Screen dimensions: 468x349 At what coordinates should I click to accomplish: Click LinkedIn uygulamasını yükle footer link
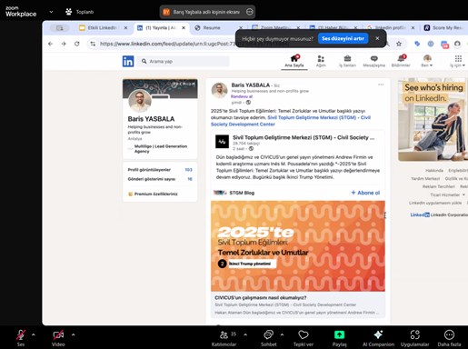tap(435, 203)
